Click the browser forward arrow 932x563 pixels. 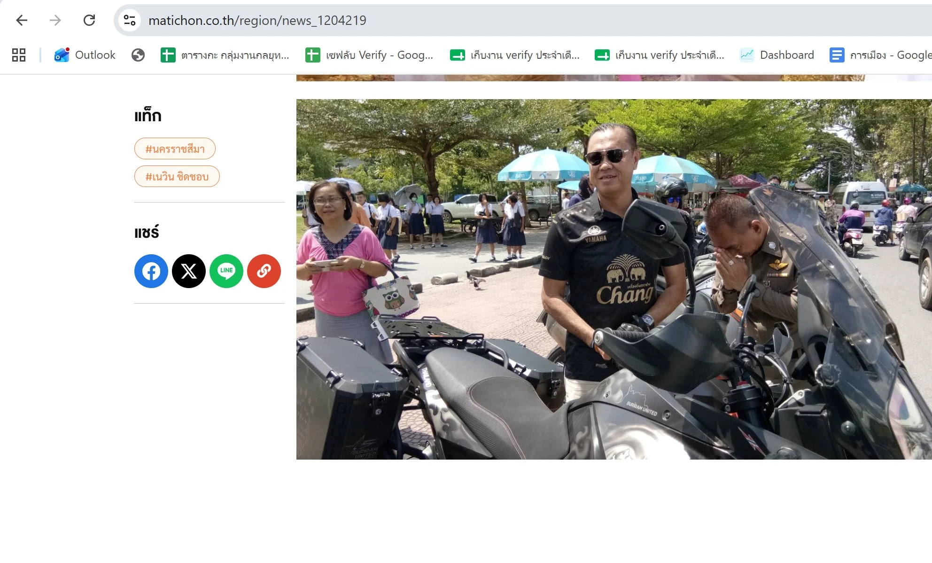[55, 20]
